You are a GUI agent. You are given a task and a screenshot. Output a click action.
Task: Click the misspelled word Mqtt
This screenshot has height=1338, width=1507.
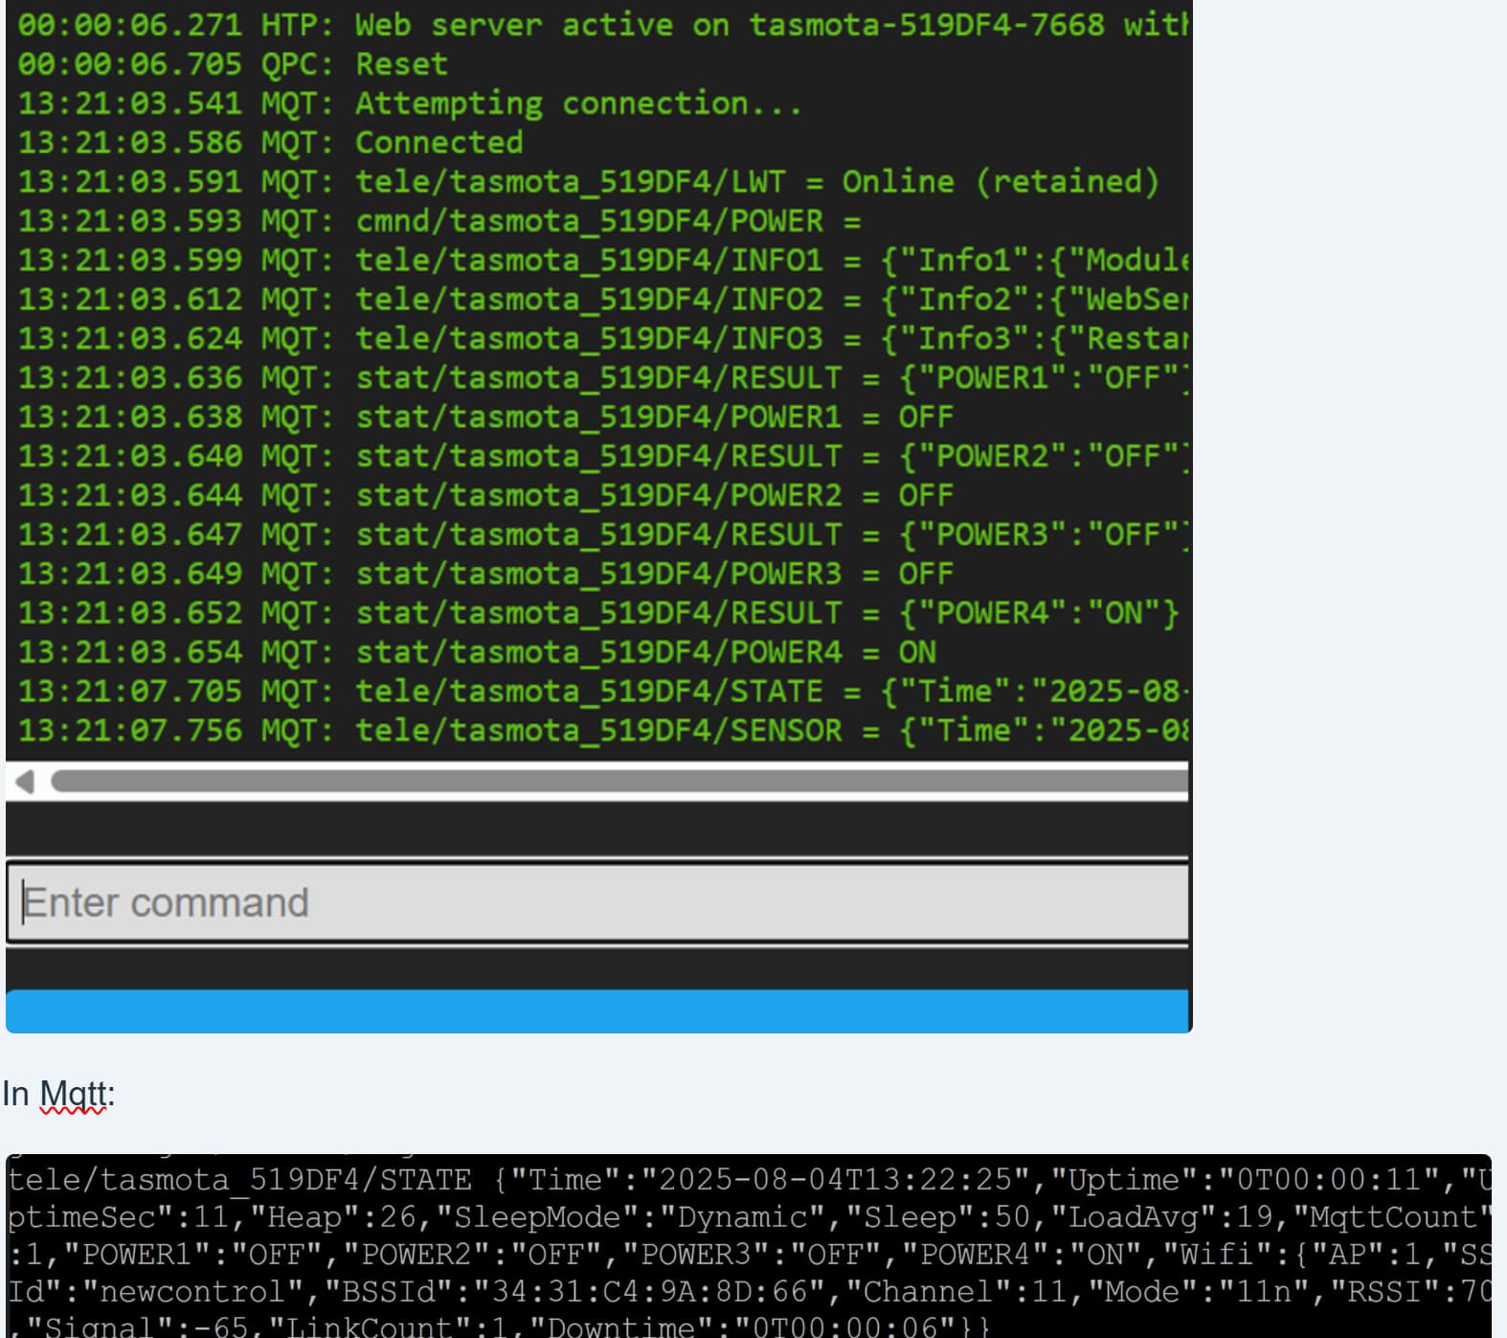click(73, 1094)
